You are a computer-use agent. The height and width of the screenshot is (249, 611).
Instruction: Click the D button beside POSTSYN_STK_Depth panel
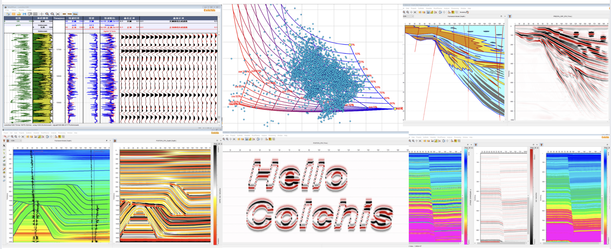click(x=115, y=141)
